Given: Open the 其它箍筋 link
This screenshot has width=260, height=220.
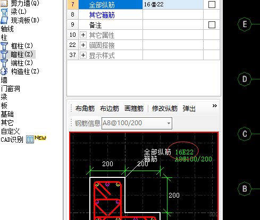Looking at the screenshot, I should click(x=102, y=15).
